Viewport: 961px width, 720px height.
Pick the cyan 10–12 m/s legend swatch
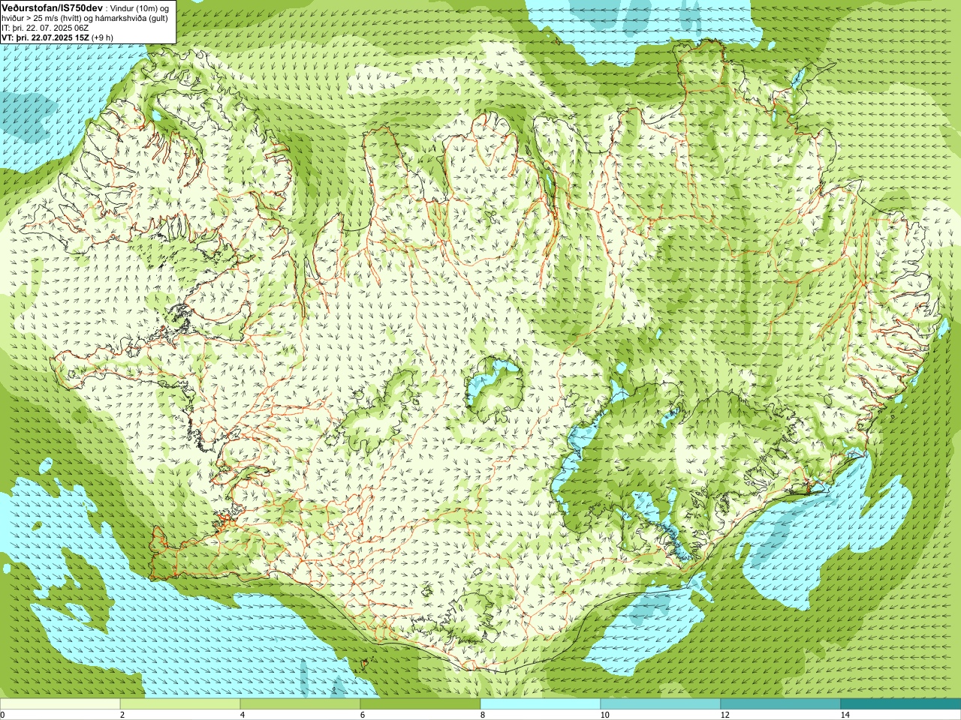661,705
